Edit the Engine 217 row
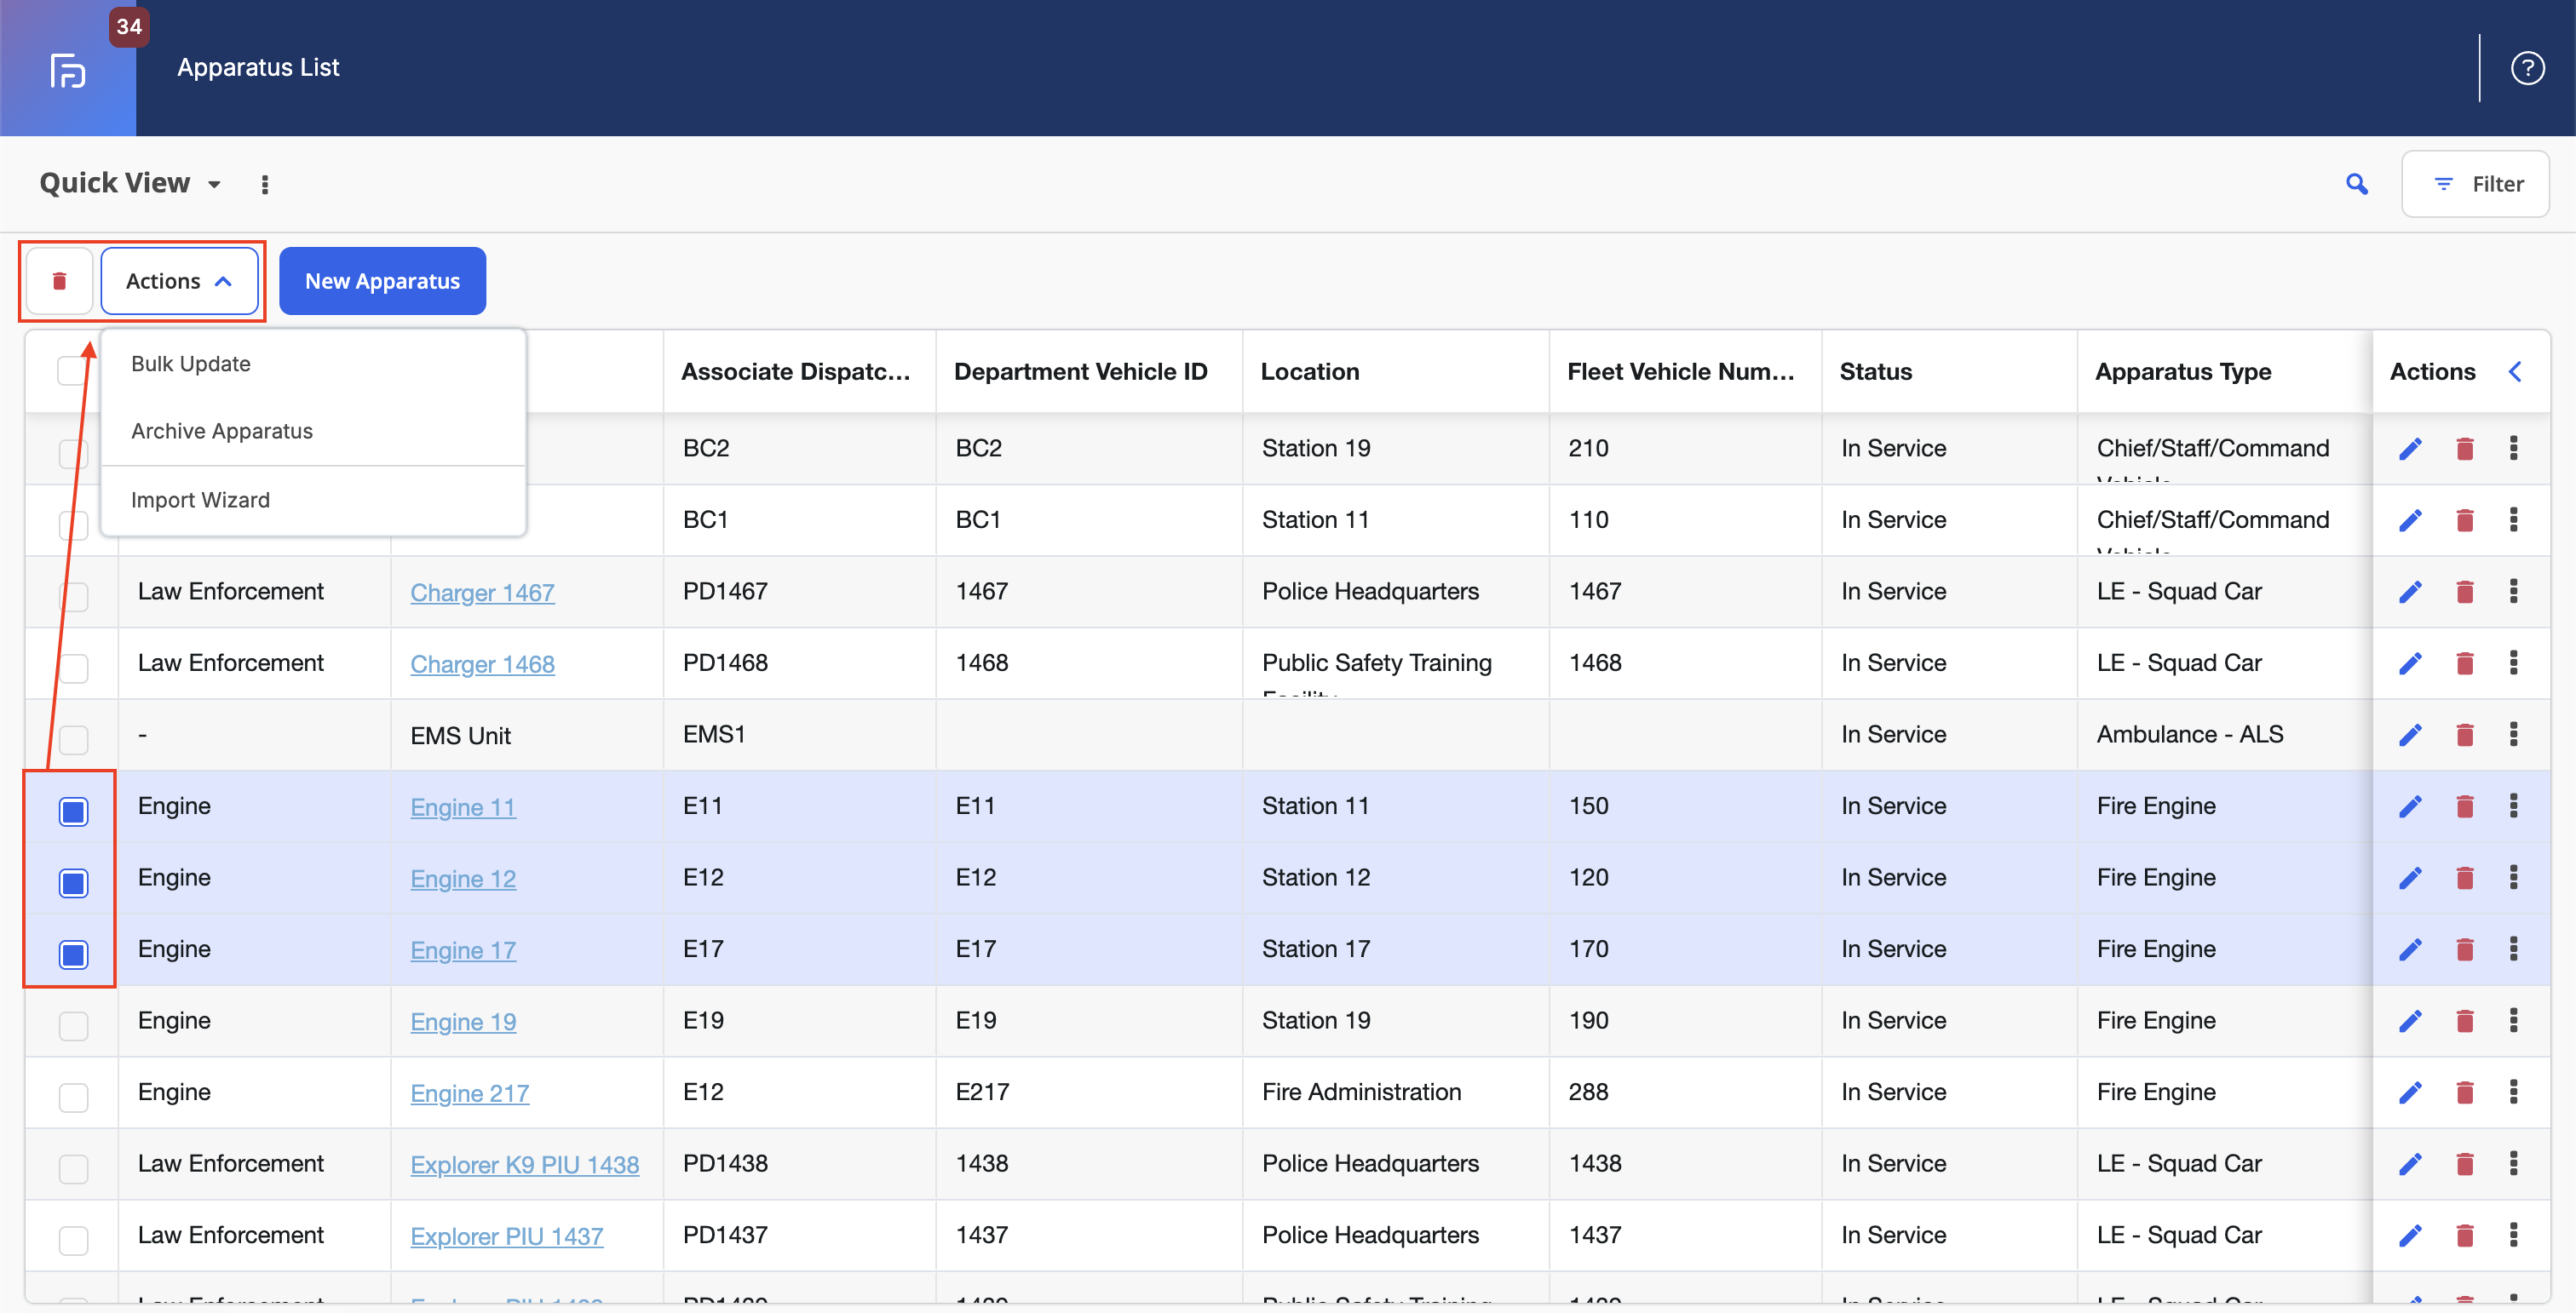This screenshot has height=1313, width=2576. tap(2410, 1092)
